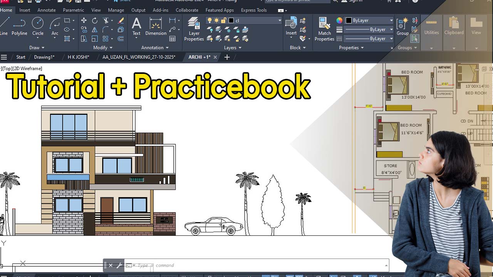Open the current layer dropdown list
This screenshot has height=277, width=493.
(280, 20)
